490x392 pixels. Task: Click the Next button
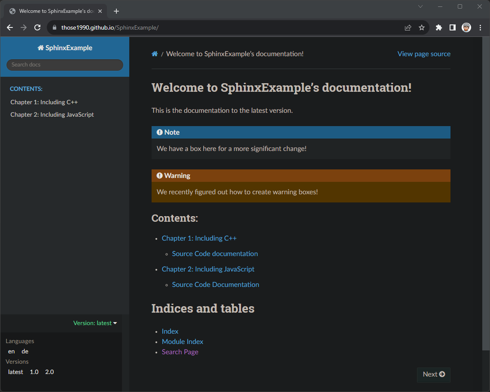coord(433,374)
